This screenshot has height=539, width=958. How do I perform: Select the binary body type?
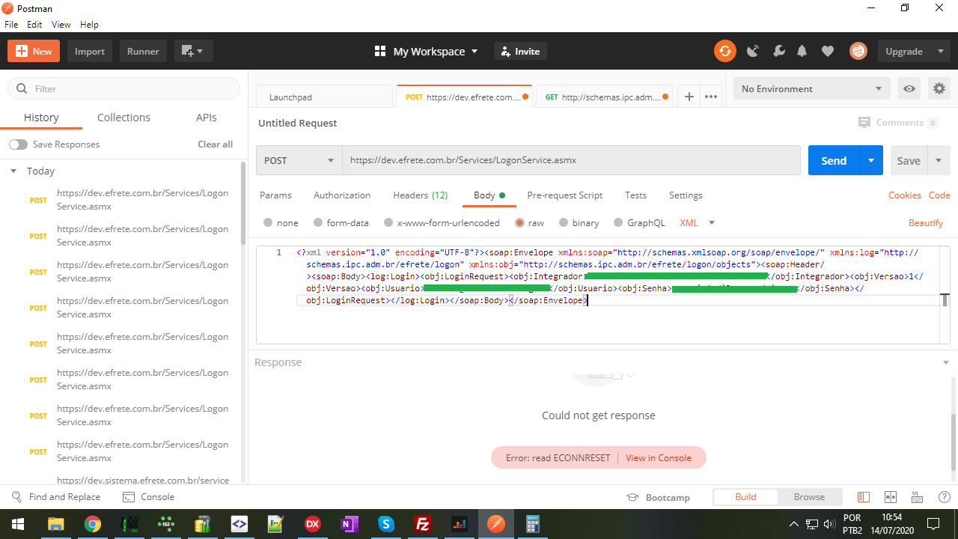tap(564, 223)
